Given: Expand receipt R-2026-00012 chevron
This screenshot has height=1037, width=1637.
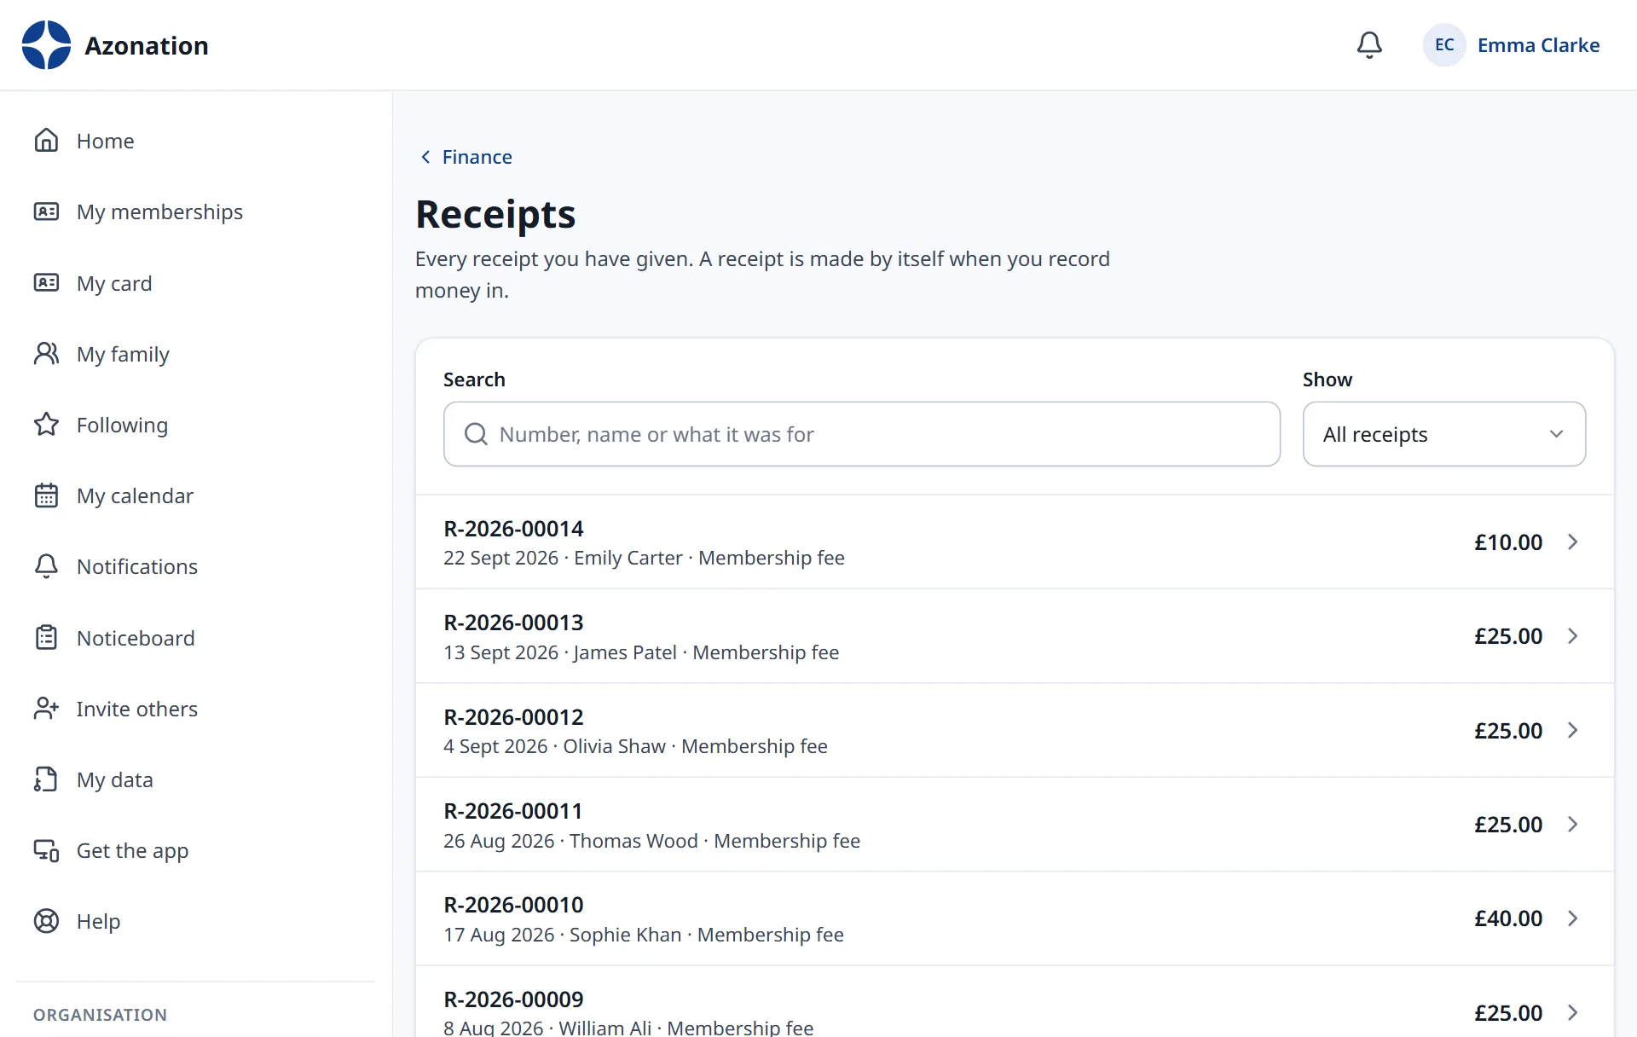Looking at the screenshot, I should point(1573,730).
